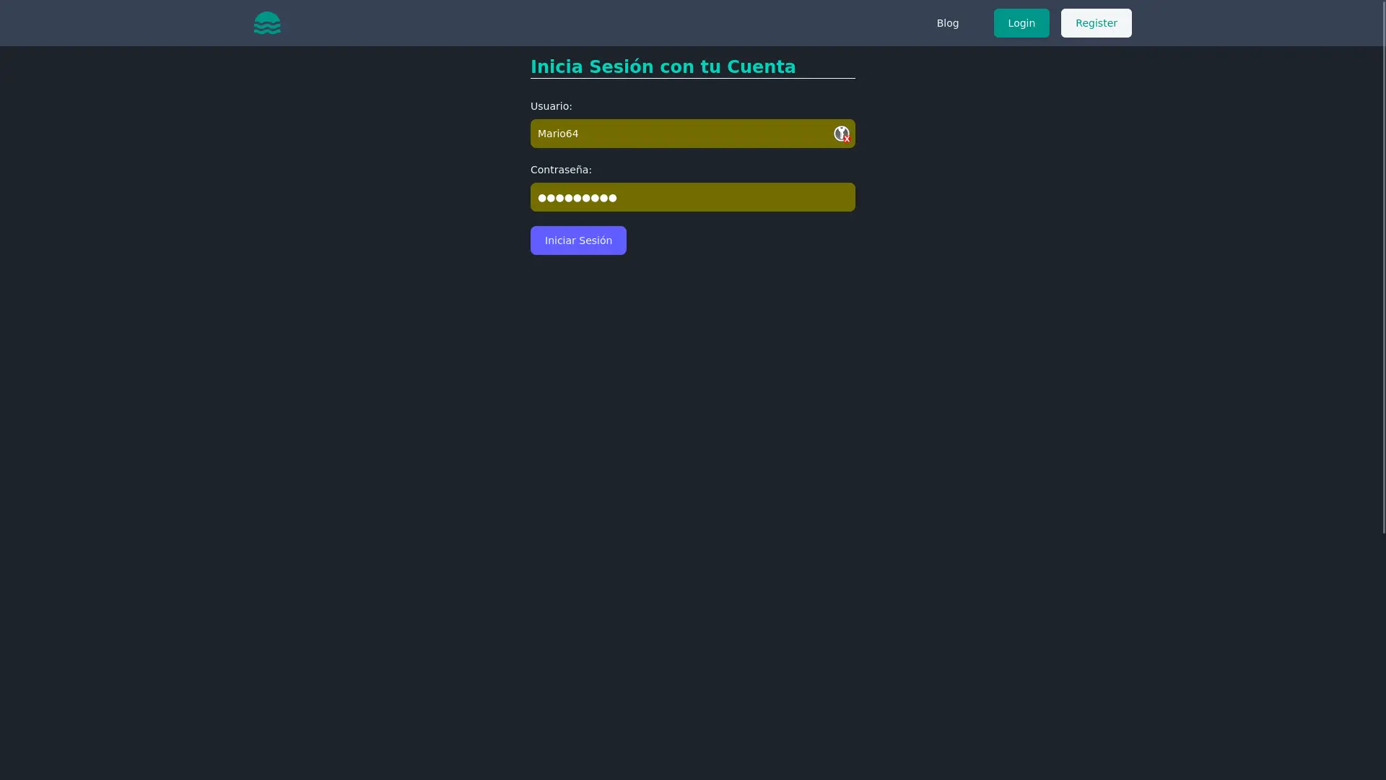Click the 'Usuario:' label

coord(551,106)
